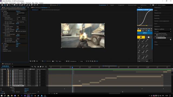This screenshot has height=97, width=173.
Task: Open After Effects from Windows taskbar
Action: 28,96
